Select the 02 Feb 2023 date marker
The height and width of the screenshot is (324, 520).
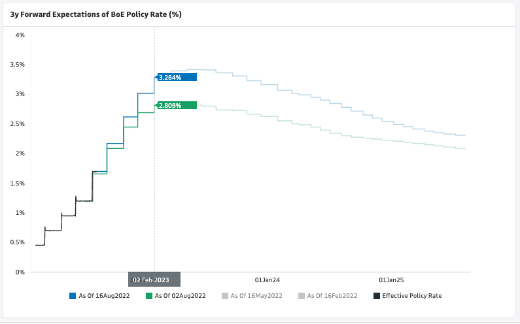click(x=154, y=280)
